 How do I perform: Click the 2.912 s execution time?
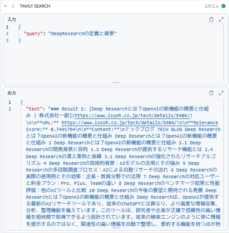[x=211, y=6]
